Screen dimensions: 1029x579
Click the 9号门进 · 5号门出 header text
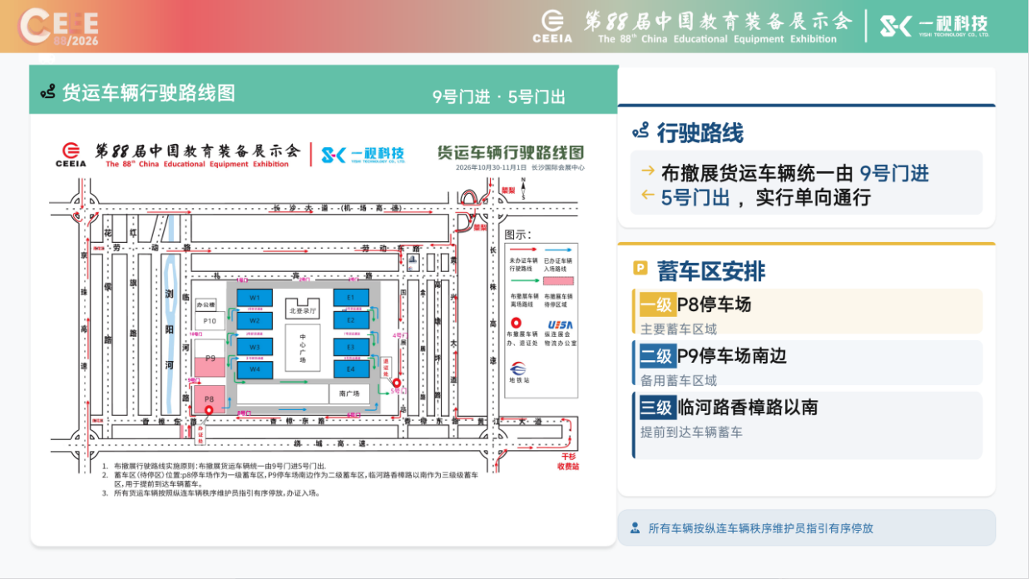[x=499, y=96]
